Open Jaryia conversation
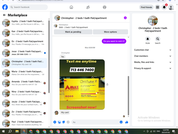 coord(24,103)
